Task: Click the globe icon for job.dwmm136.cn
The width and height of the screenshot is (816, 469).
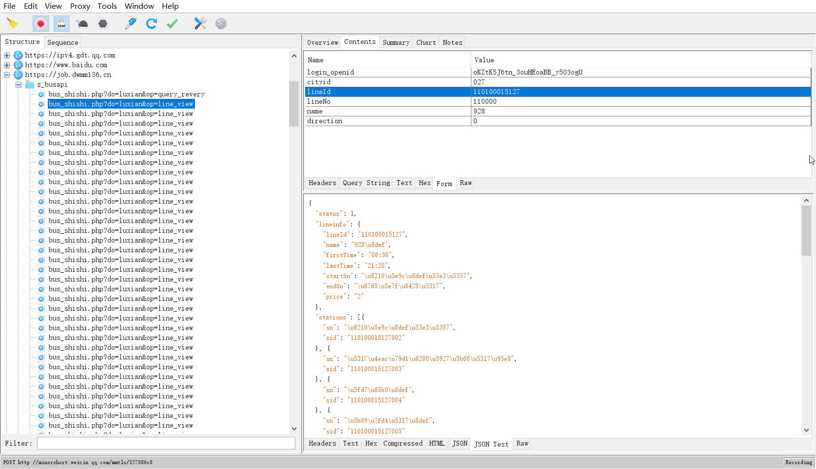Action: 18,75
